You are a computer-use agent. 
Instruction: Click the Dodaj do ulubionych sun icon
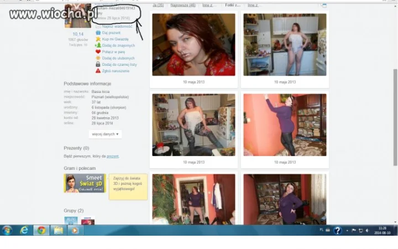[98, 58]
